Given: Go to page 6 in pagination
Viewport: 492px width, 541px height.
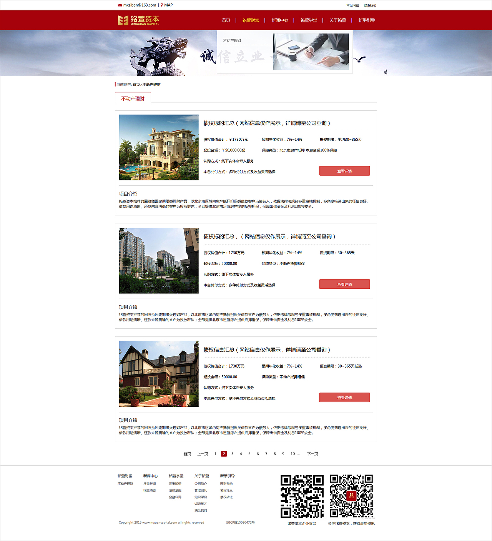Looking at the screenshot, I should pyautogui.click(x=258, y=454).
